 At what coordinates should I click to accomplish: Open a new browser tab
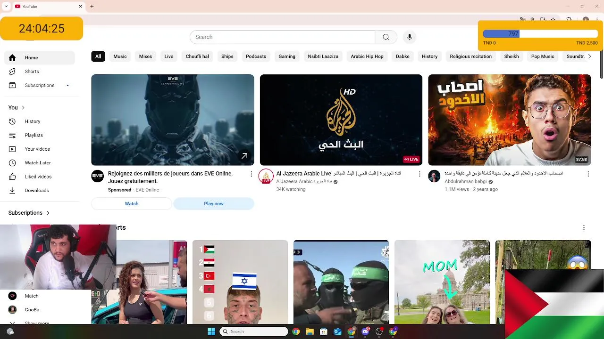[92, 6]
